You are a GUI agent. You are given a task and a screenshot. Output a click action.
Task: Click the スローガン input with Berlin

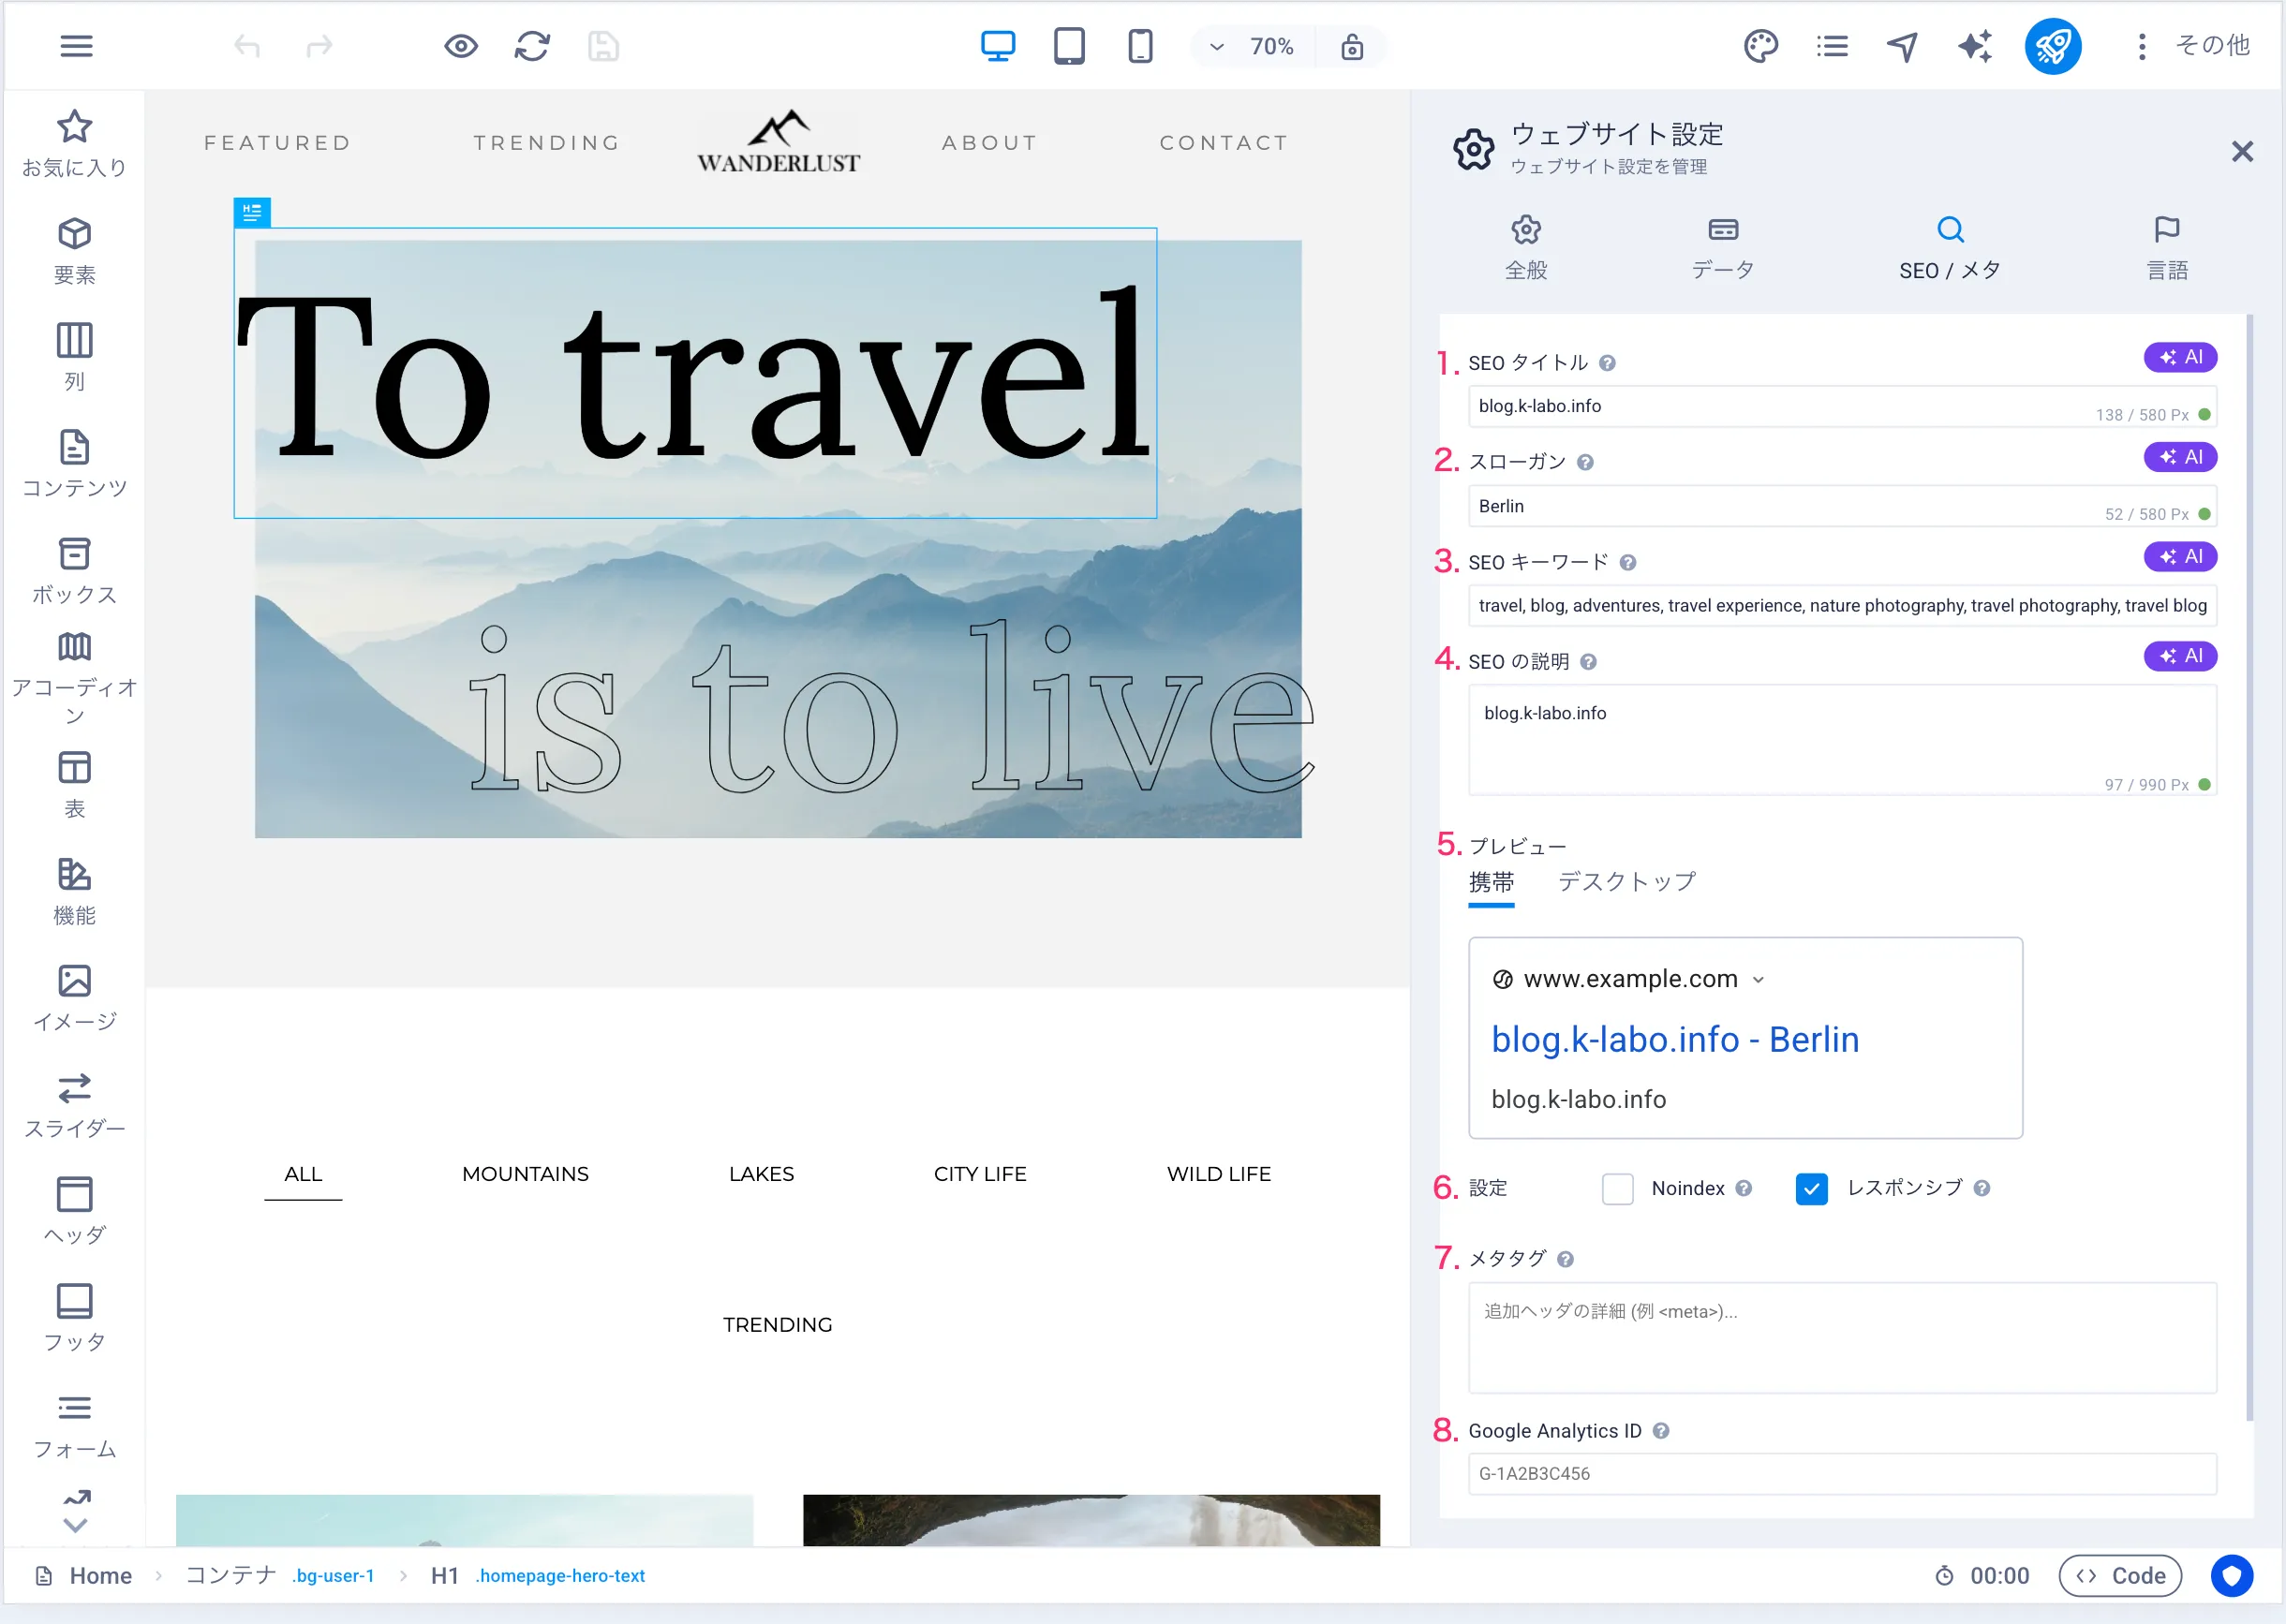(x=1842, y=506)
